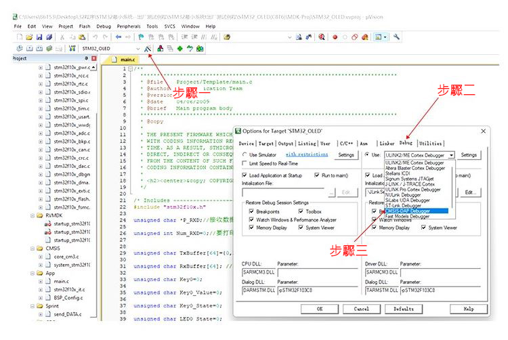This screenshot has height=340, width=508.
Task: Toggle left Load Application at Startup checkbox
Action: [245, 175]
